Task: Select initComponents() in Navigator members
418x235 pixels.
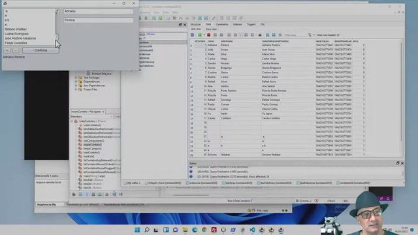Action: [x=93, y=141]
